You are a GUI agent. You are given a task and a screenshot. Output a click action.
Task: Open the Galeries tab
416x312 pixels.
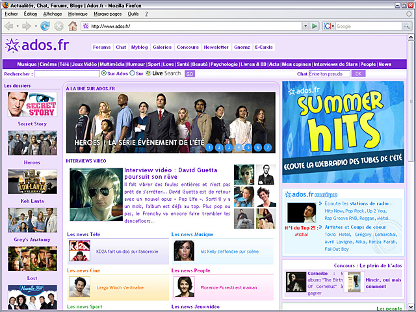coord(162,47)
